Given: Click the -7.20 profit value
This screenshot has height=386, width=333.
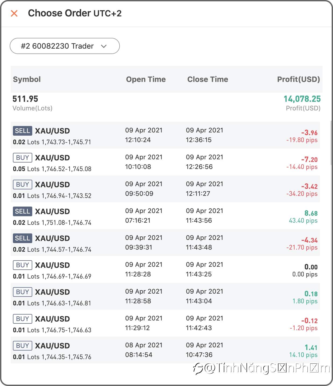Looking at the screenshot, I should tap(309, 160).
